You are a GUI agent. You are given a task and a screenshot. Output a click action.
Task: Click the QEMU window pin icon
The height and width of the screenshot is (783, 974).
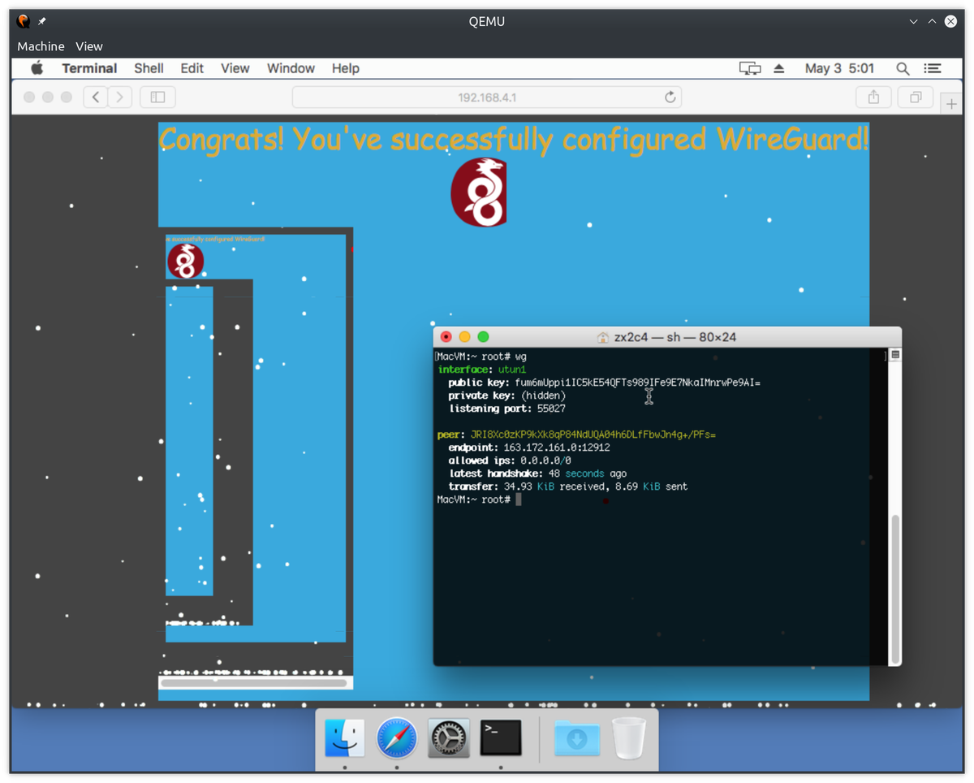(42, 22)
